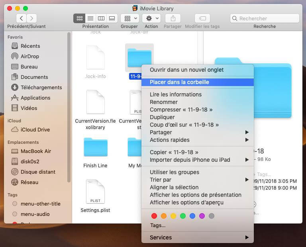Image resolution: width=306 pixels, height=247 pixels.
Task: Choose Lire les informations
Action: click(198, 94)
